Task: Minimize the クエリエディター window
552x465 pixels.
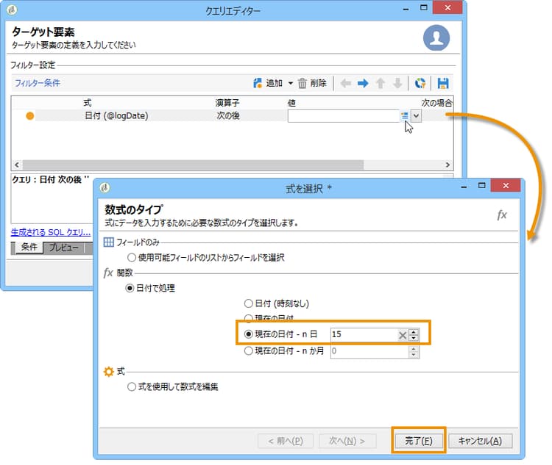Action: 406,8
